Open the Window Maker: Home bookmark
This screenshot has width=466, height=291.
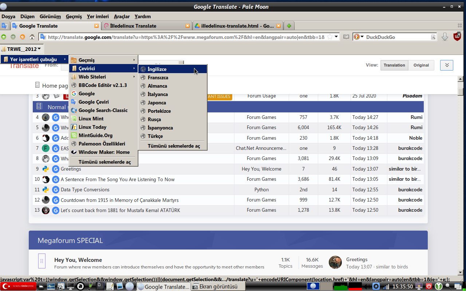103,152
